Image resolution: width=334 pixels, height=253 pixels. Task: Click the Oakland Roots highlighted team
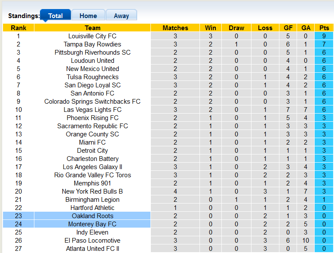(92, 216)
